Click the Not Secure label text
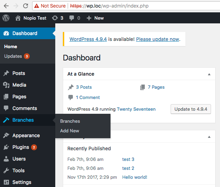 tap(53, 6)
